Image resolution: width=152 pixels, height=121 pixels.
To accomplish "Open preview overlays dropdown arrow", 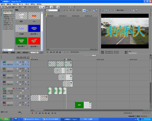I will 130,10.
